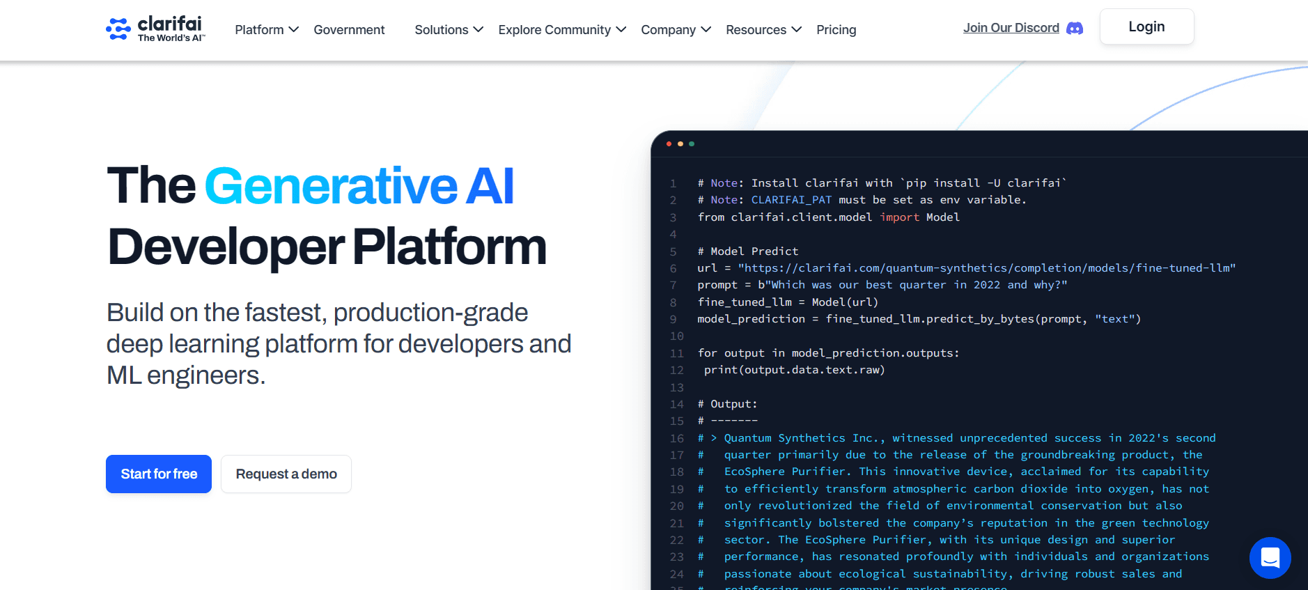Click the model URL string in code

(986, 268)
